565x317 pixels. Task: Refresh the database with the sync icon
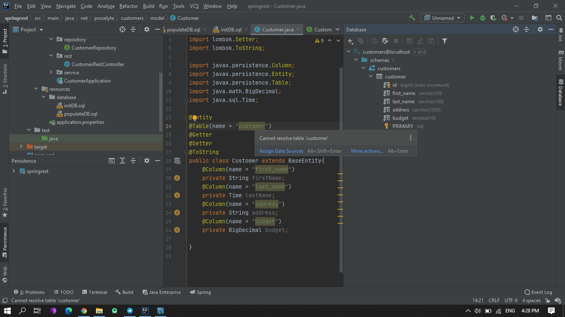pos(374,41)
